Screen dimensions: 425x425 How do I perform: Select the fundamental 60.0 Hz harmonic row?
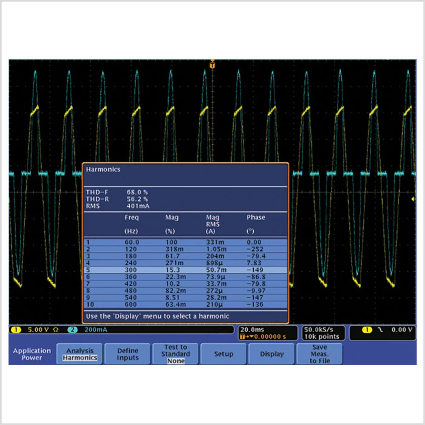click(x=186, y=242)
